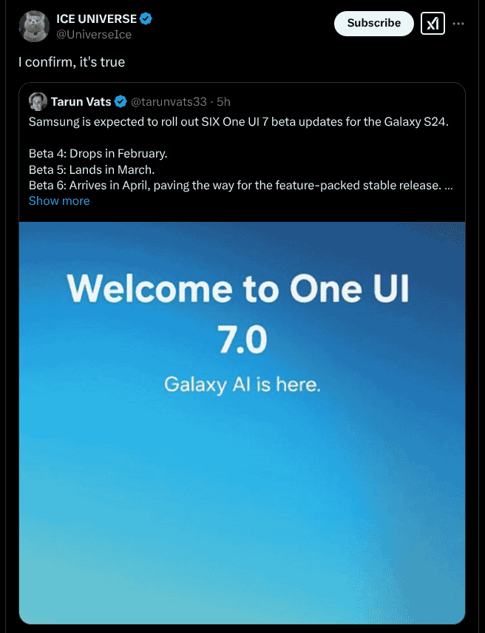Open the 5h timestamp of quoted tweet
The image size is (485, 633).
pyautogui.click(x=223, y=102)
